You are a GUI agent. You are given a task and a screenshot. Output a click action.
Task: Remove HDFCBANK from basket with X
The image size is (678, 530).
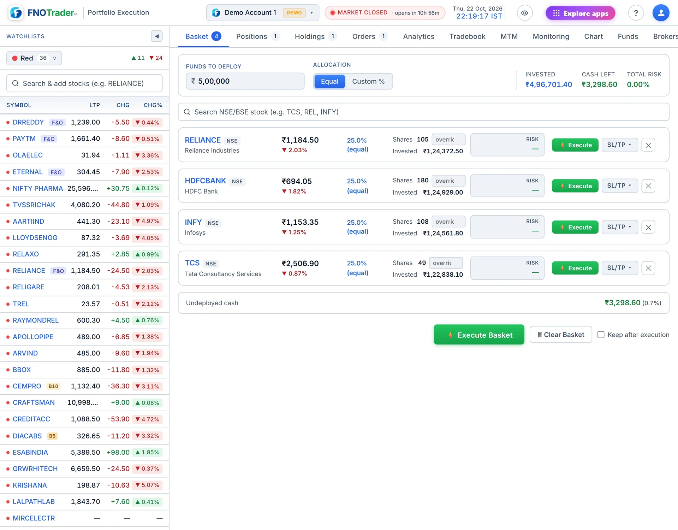(x=648, y=186)
